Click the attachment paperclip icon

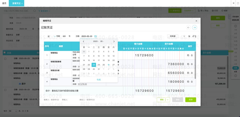pos(194,36)
